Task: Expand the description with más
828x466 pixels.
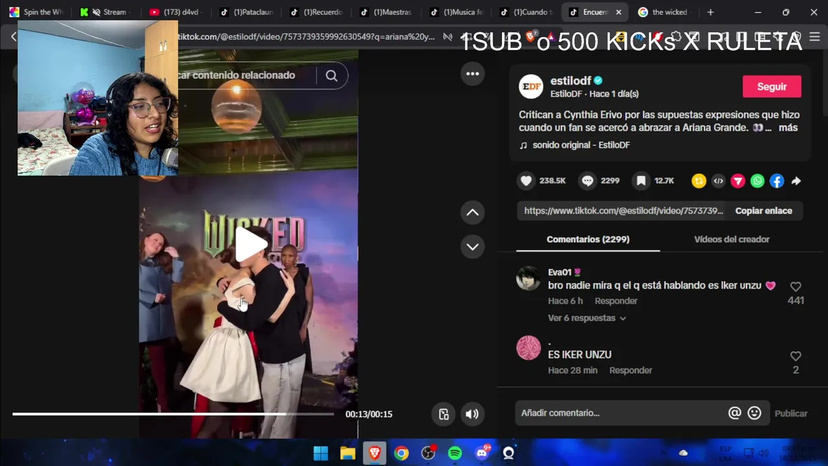Action: pos(788,128)
